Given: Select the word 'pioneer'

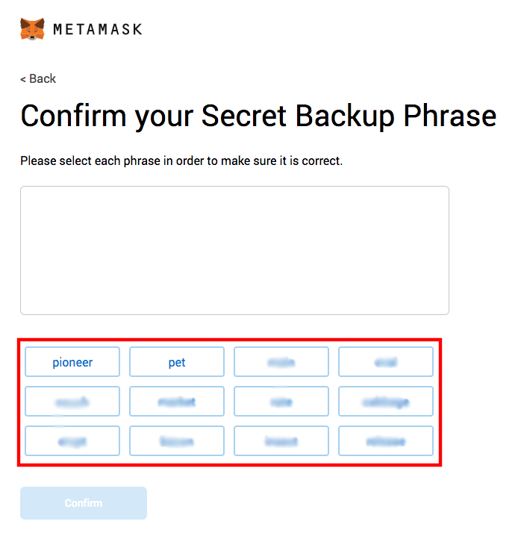Looking at the screenshot, I should [x=72, y=362].
